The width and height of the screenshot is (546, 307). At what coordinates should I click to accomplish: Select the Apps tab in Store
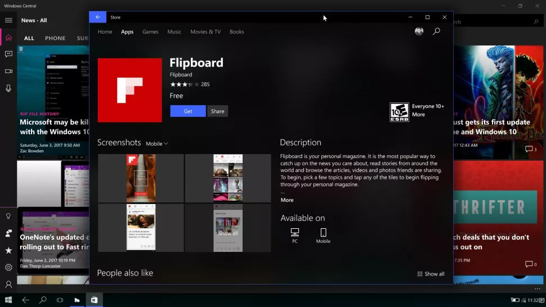pyautogui.click(x=127, y=31)
